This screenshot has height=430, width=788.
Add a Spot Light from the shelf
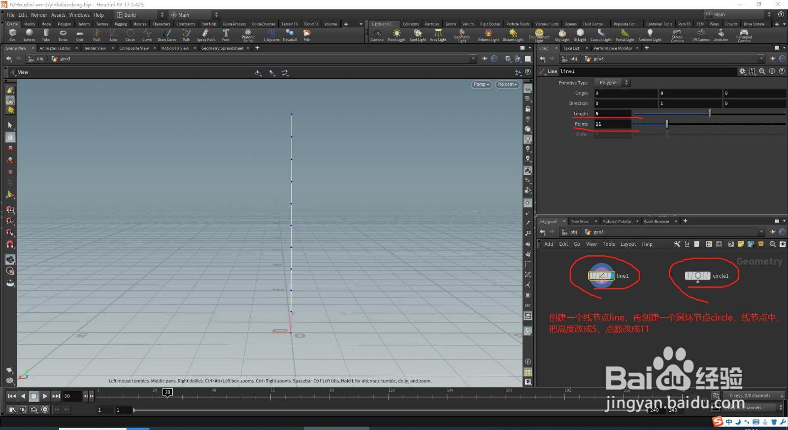coord(418,35)
